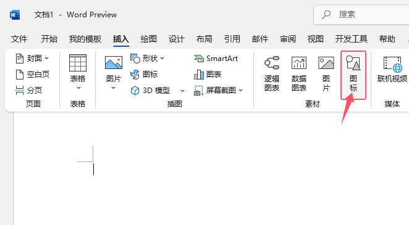The image size is (409, 225).
Task: Switch to the 布局 layout tab
Action: (x=204, y=39)
